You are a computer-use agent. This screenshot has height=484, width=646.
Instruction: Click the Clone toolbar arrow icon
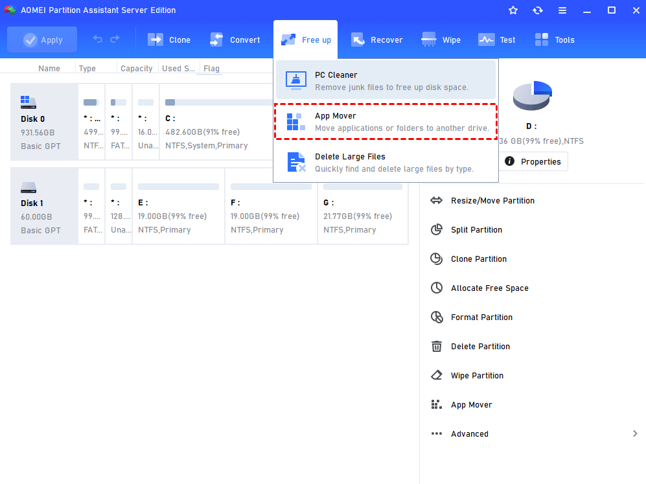[156, 40]
